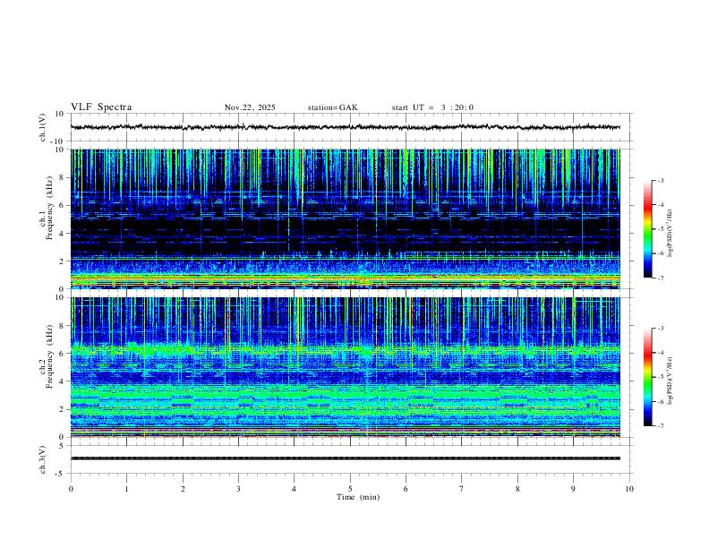Click time axis tick label "2"
Screen dimensions: 709x548
pyautogui.click(x=183, y=489)
